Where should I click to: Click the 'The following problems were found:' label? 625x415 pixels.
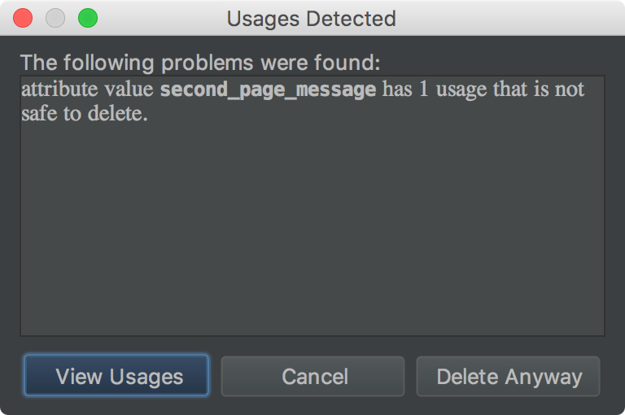pyautogui.click(x=200, y=63)
